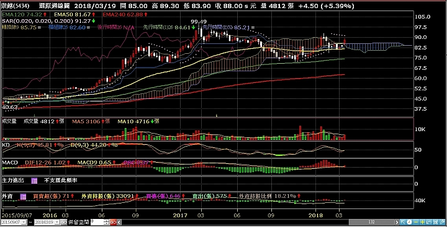Click the 85.21 Ichimoku span value
Image resolution: width=447 pixels, height=227 pixels.
pyautogui.click(x=241, y=28)
